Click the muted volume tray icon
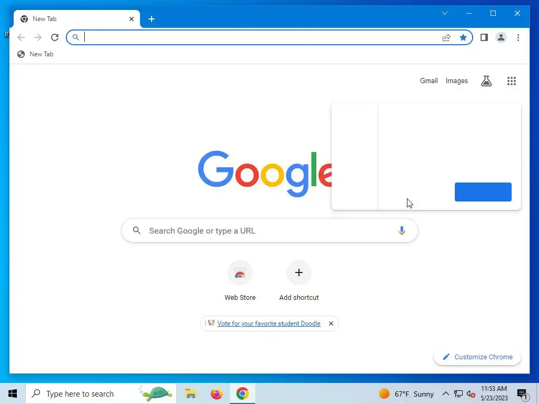Screen dimensions: 539x404 [471, 393]
